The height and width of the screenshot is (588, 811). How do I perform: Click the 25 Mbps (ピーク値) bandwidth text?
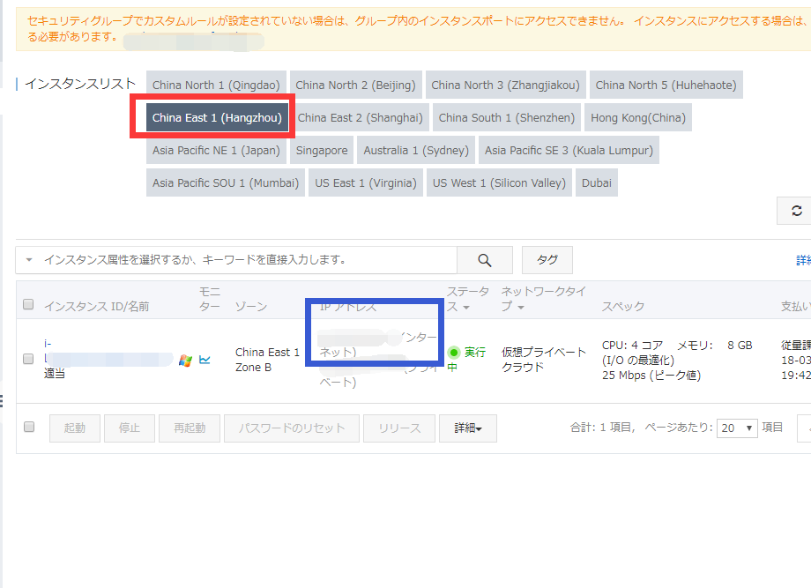(651, 376)
